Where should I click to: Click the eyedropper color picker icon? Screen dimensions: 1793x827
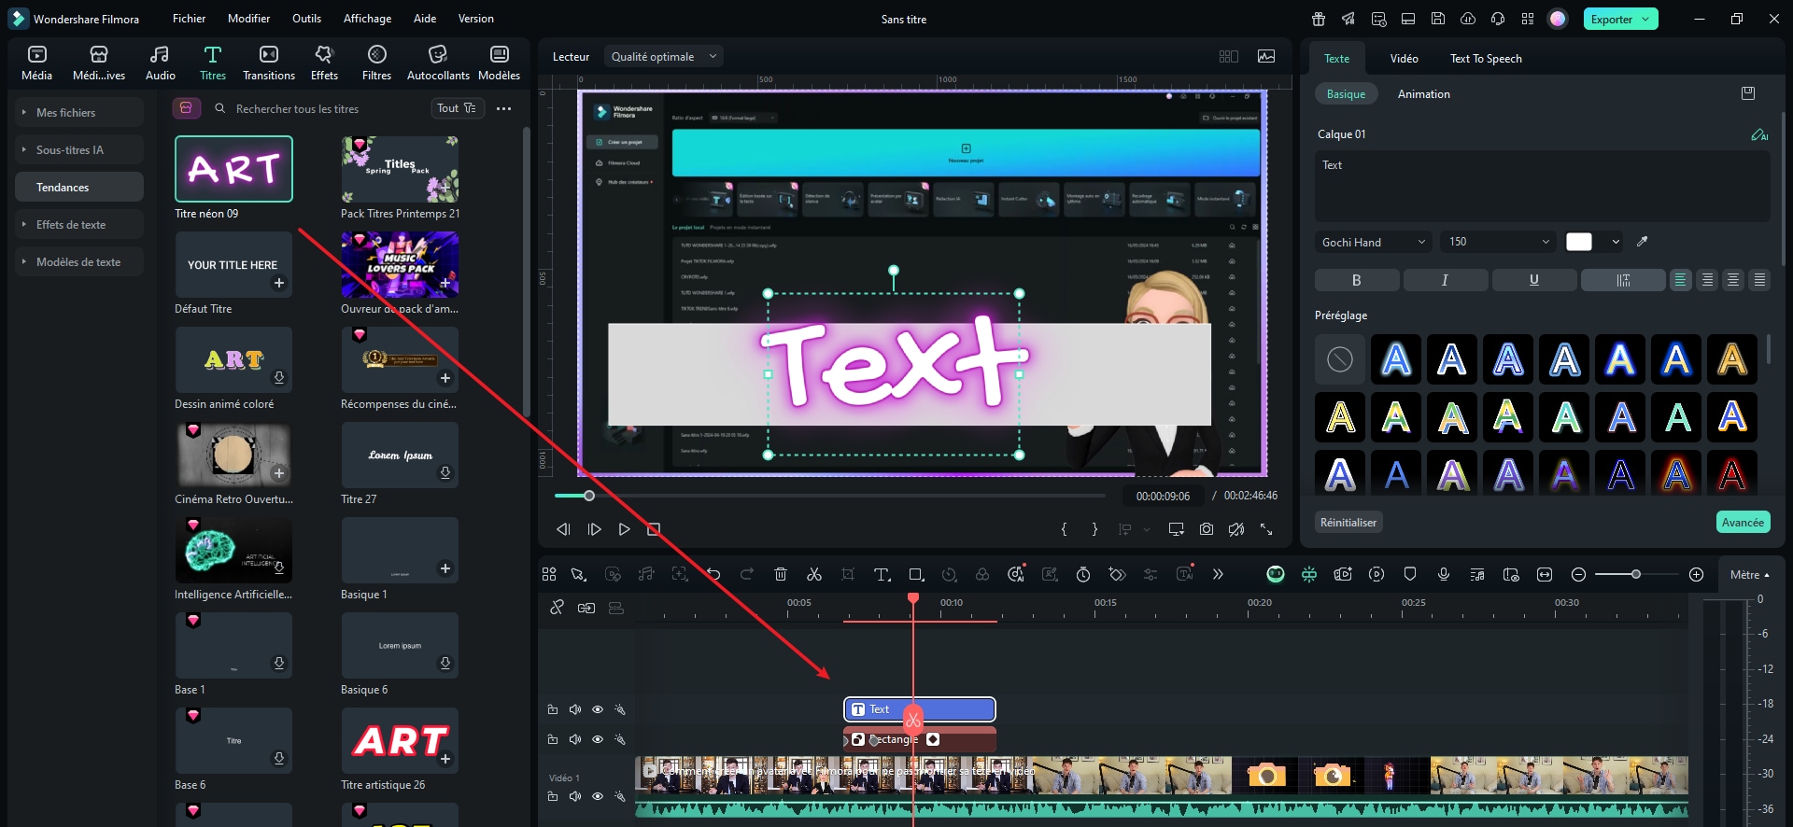pyautogui.click(x=1643, y=242)
